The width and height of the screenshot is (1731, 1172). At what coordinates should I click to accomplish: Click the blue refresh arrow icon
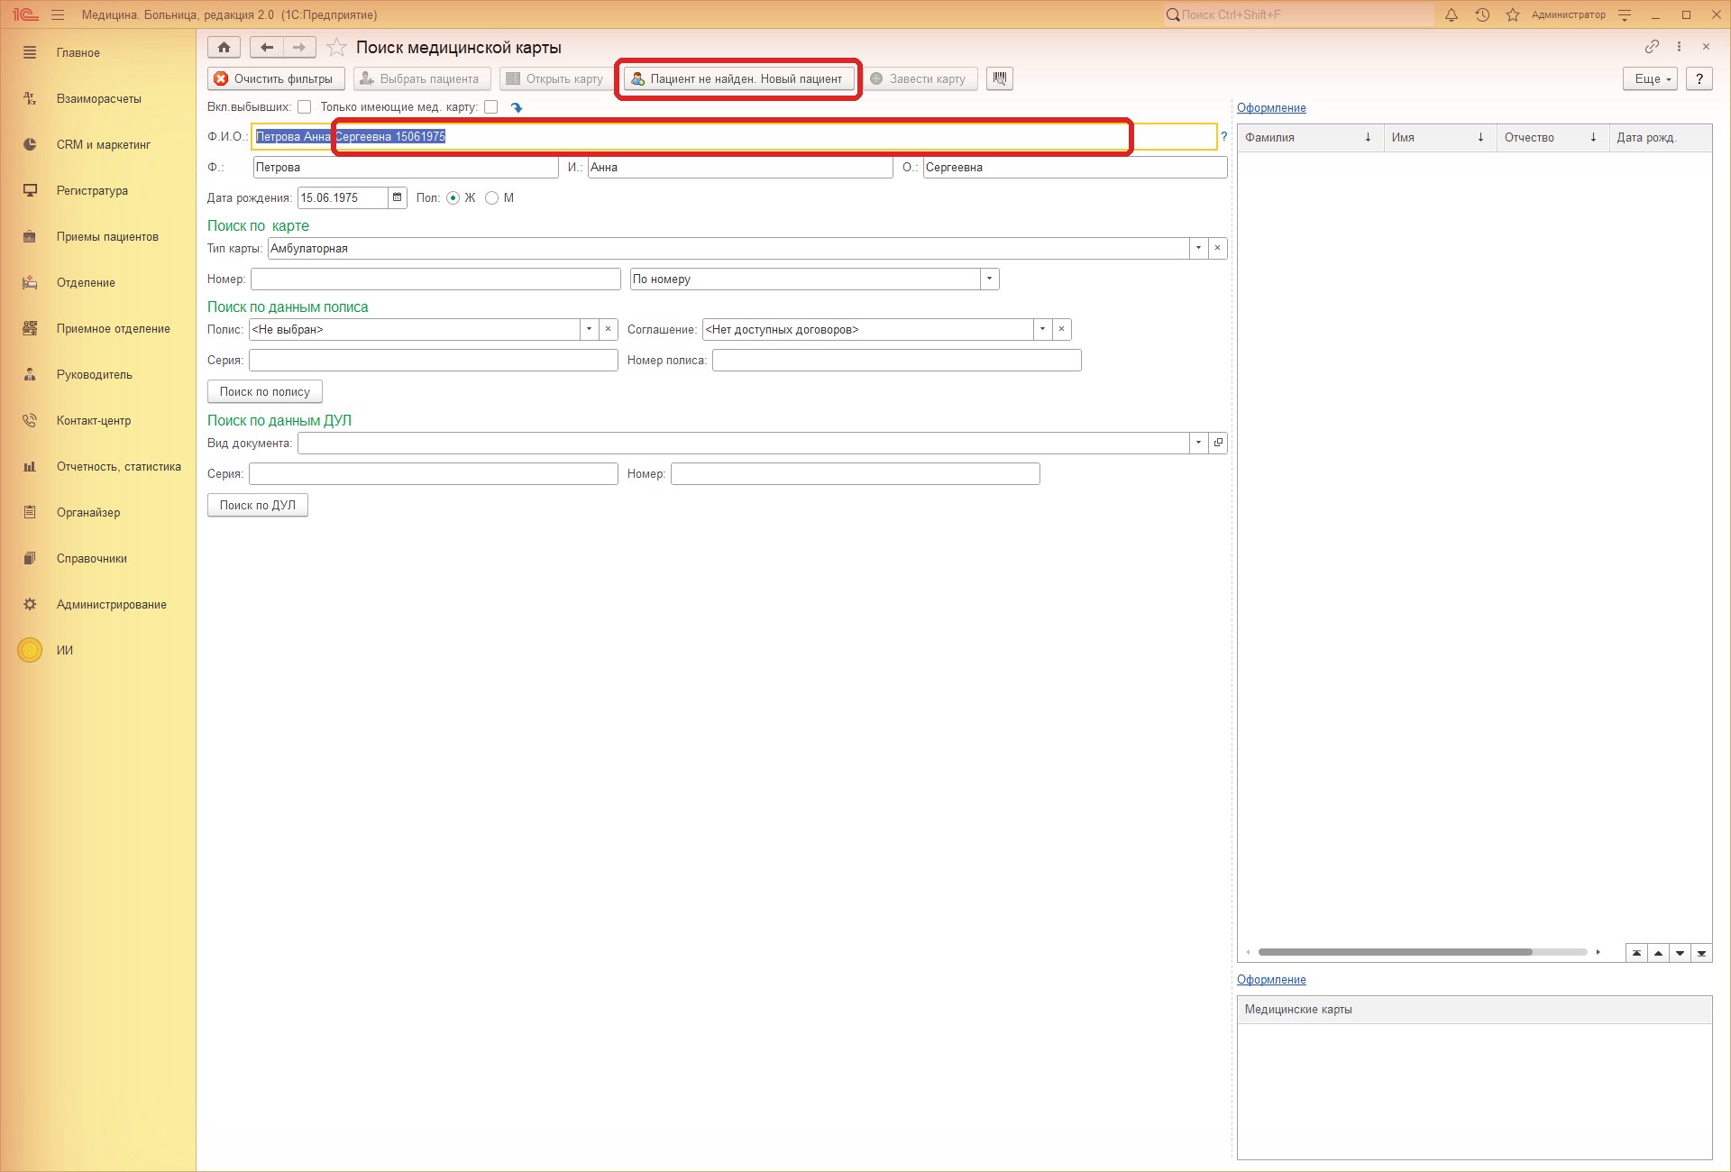coord(517,107)
